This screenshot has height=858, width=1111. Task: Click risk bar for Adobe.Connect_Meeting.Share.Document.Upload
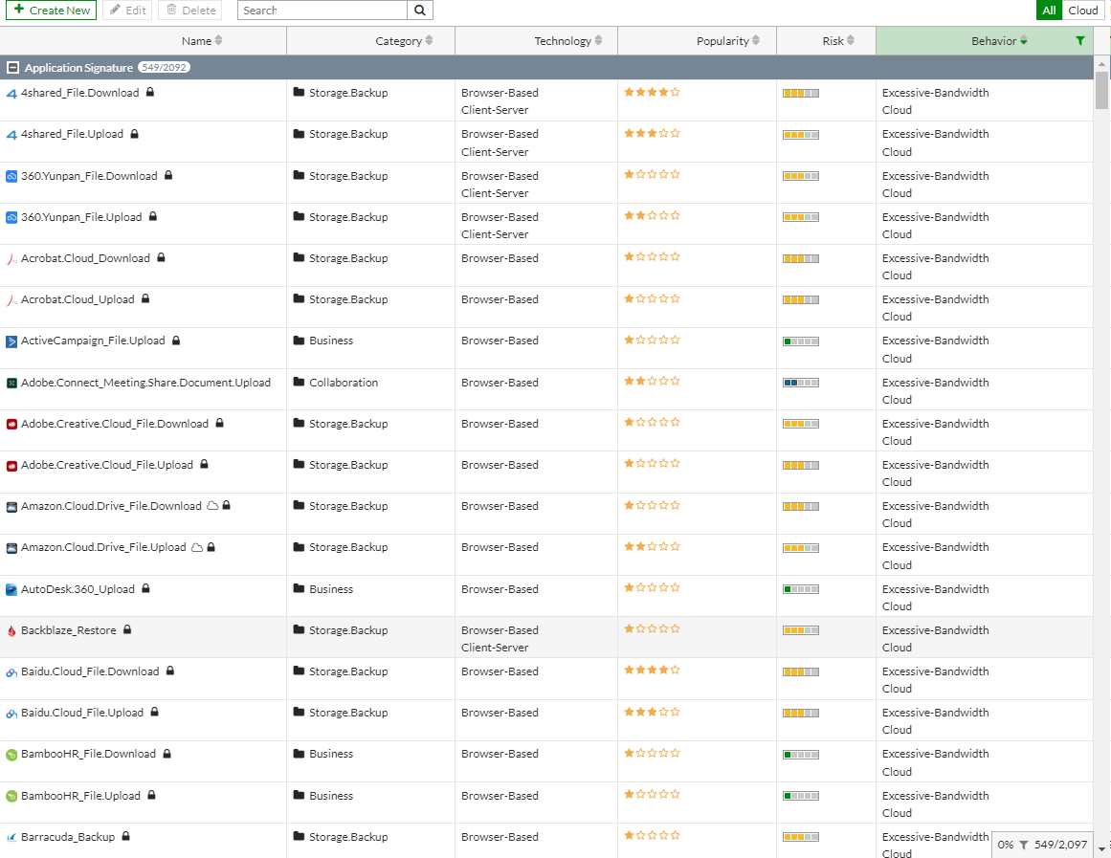[x=801, y=383]
